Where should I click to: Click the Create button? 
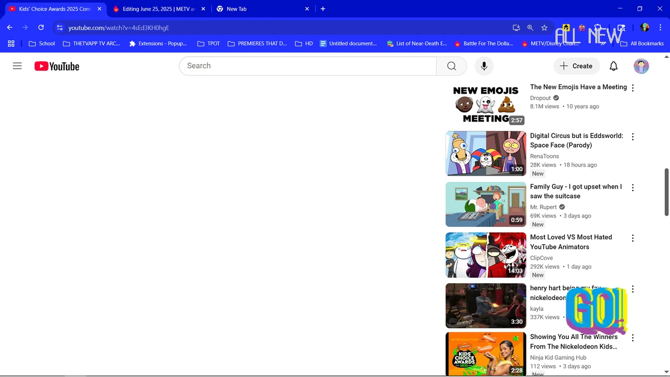tap(576, 66)
